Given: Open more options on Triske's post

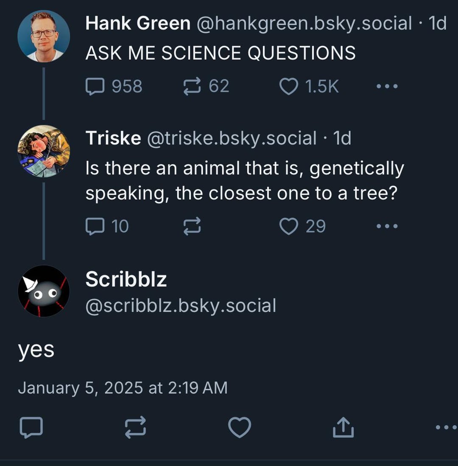Looking at the screenshot, I should tap(387, 226).
